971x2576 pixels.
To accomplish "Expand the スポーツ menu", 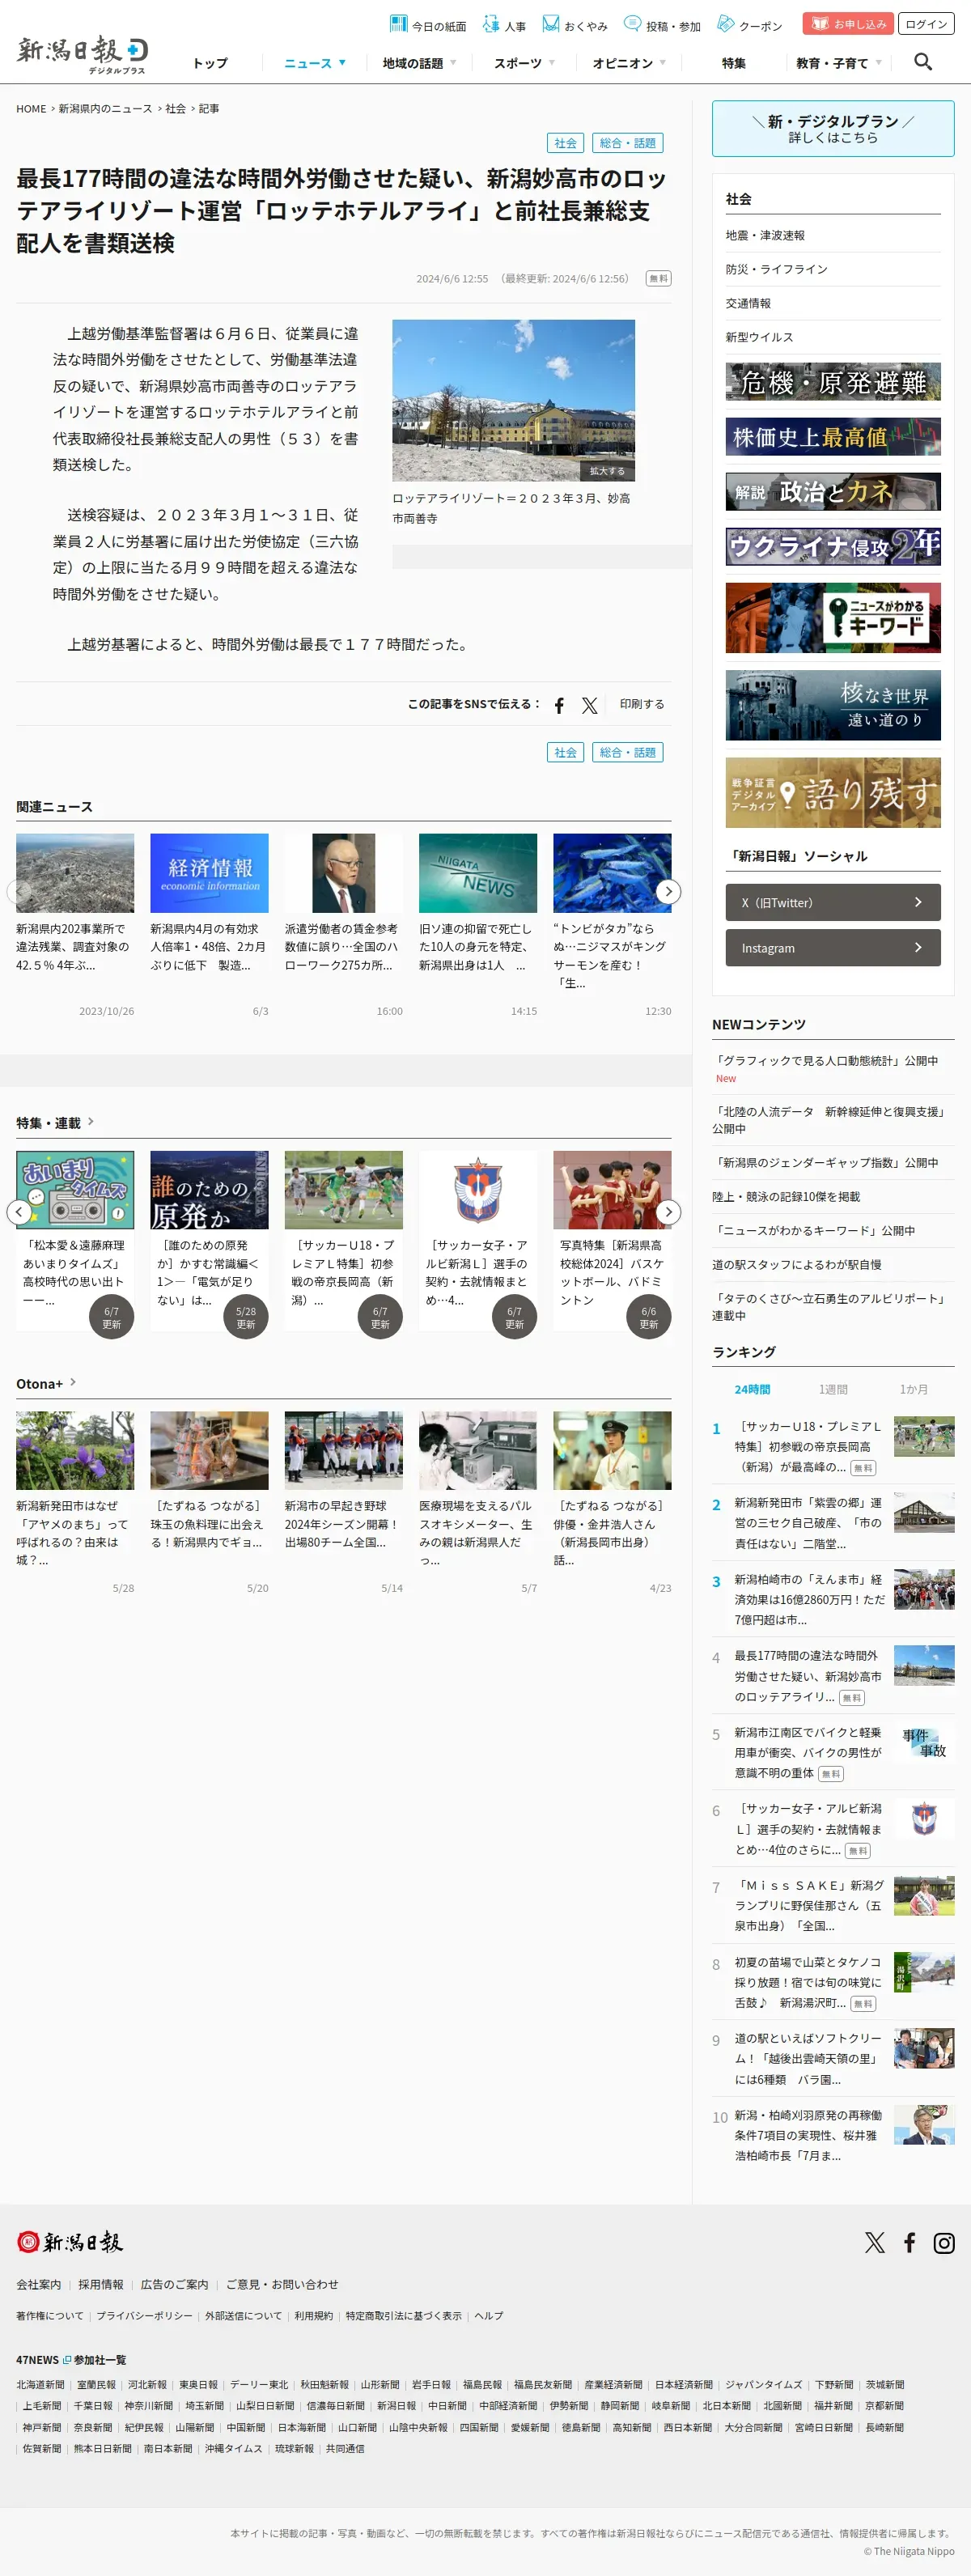I will tap(524, 63).
